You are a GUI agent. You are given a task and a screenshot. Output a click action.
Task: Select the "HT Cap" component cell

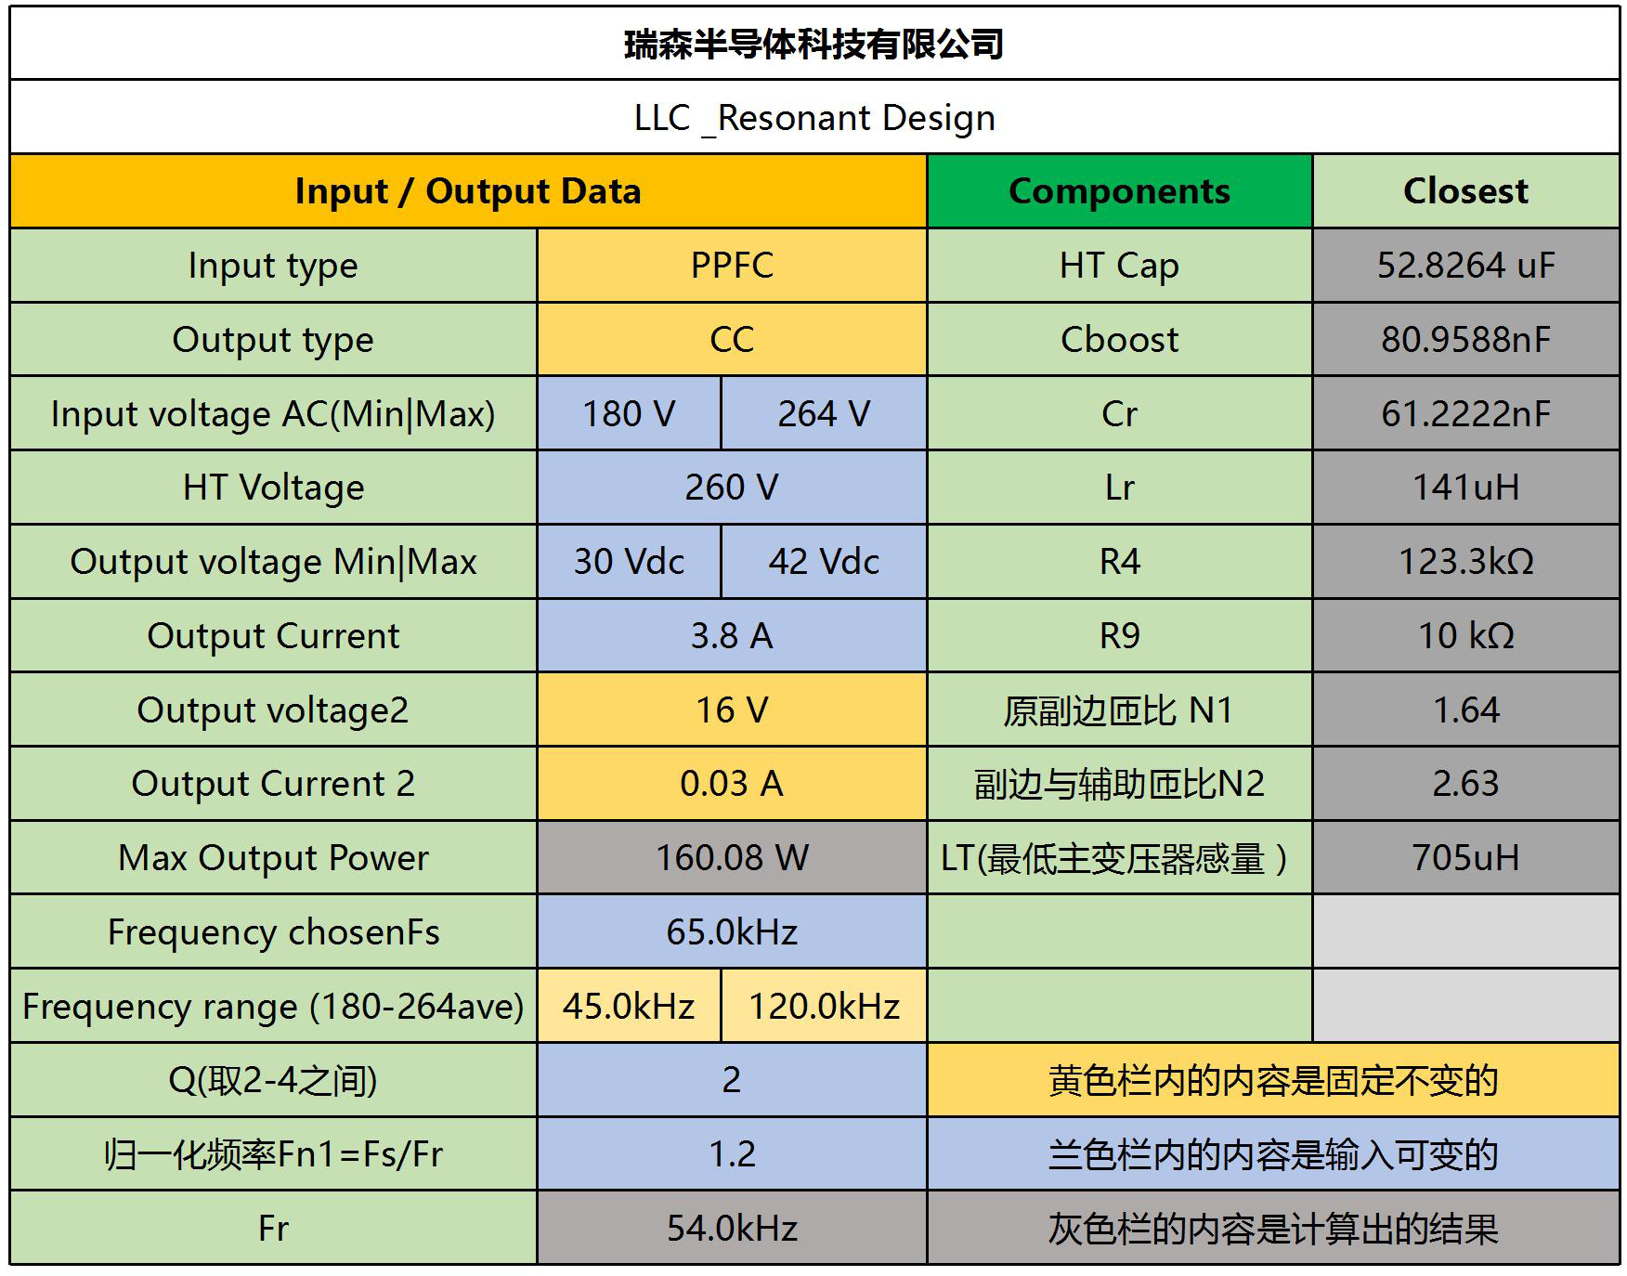[1120, 266]
